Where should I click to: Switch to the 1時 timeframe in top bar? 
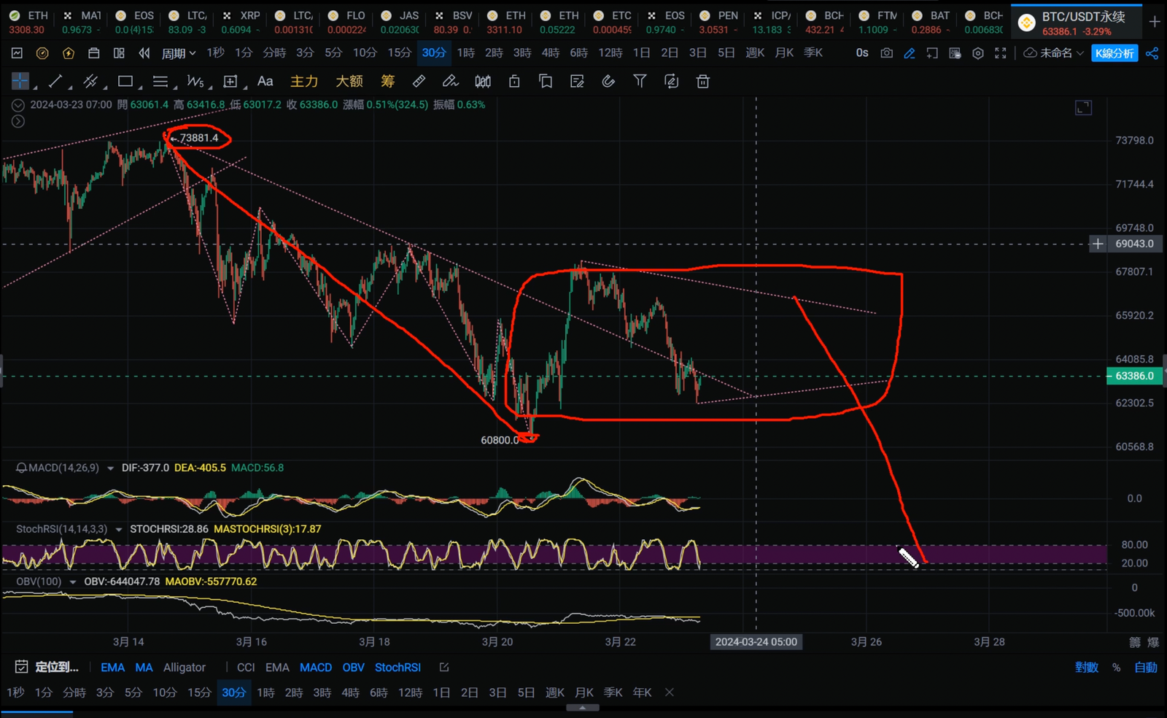click(466, 53)
